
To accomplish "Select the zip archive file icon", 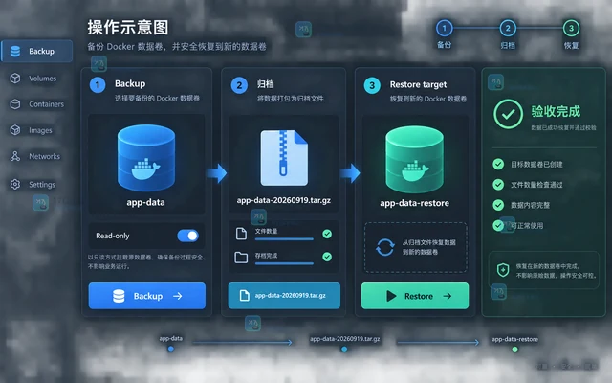I will click(284, 157).
